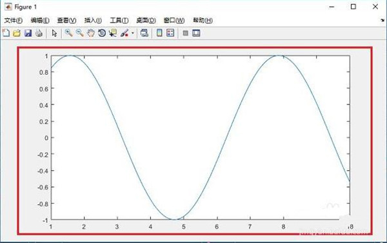Click y-axis tick label -0.4

click(43, 171)
